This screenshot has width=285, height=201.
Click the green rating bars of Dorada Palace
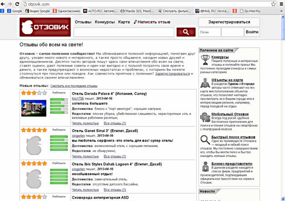59,106
